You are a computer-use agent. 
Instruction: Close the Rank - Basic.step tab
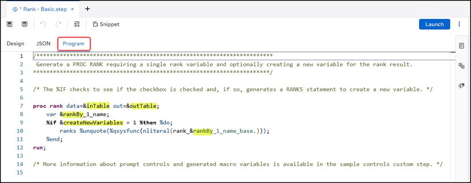72,9
